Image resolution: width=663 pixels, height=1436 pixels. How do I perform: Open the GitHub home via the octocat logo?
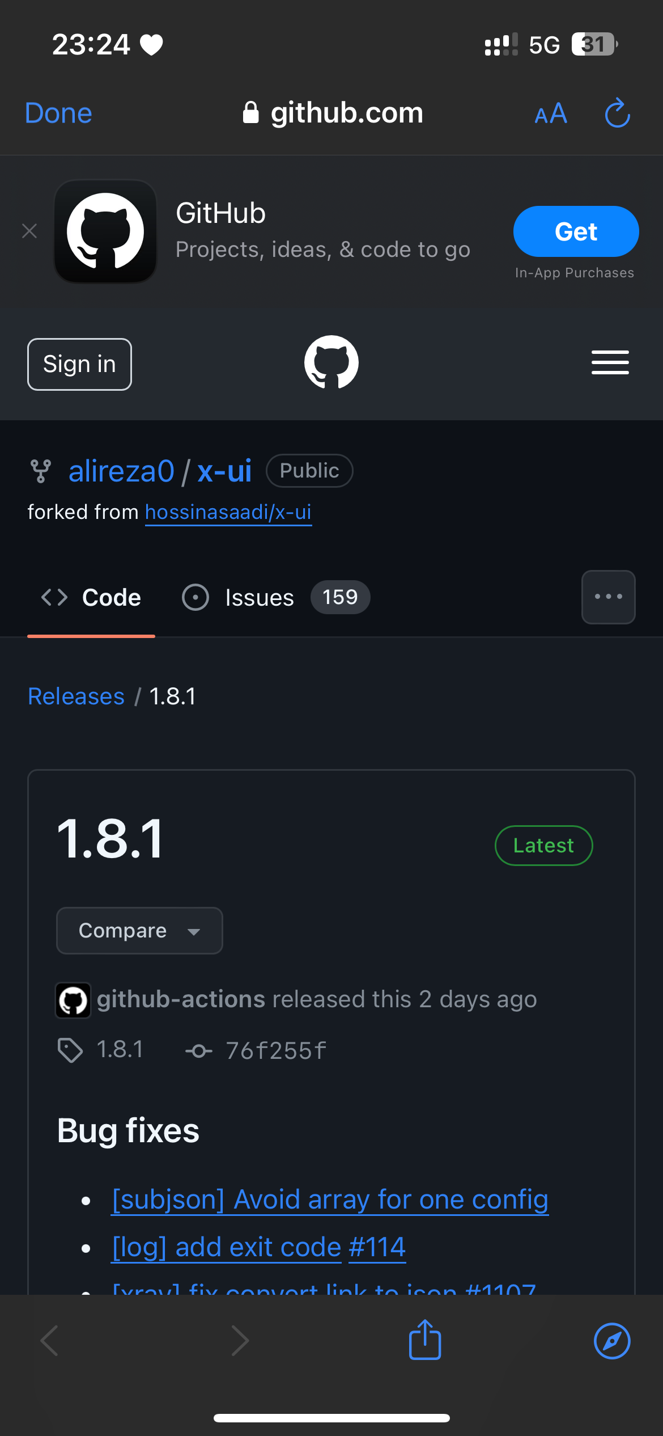(331, 362)
